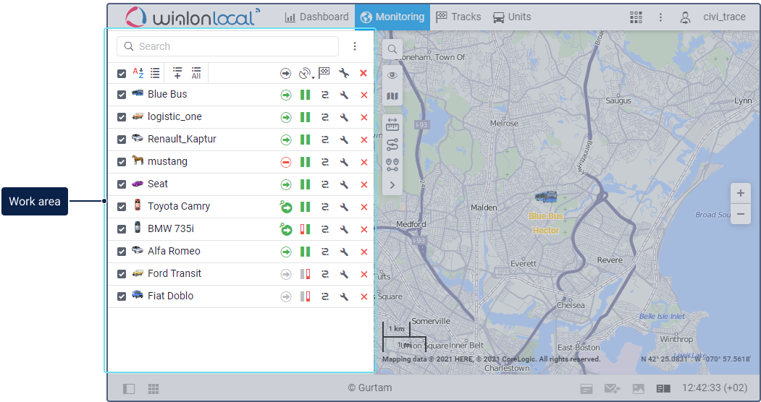
Task: Open the connection state column dropdown
Action: 306,74
